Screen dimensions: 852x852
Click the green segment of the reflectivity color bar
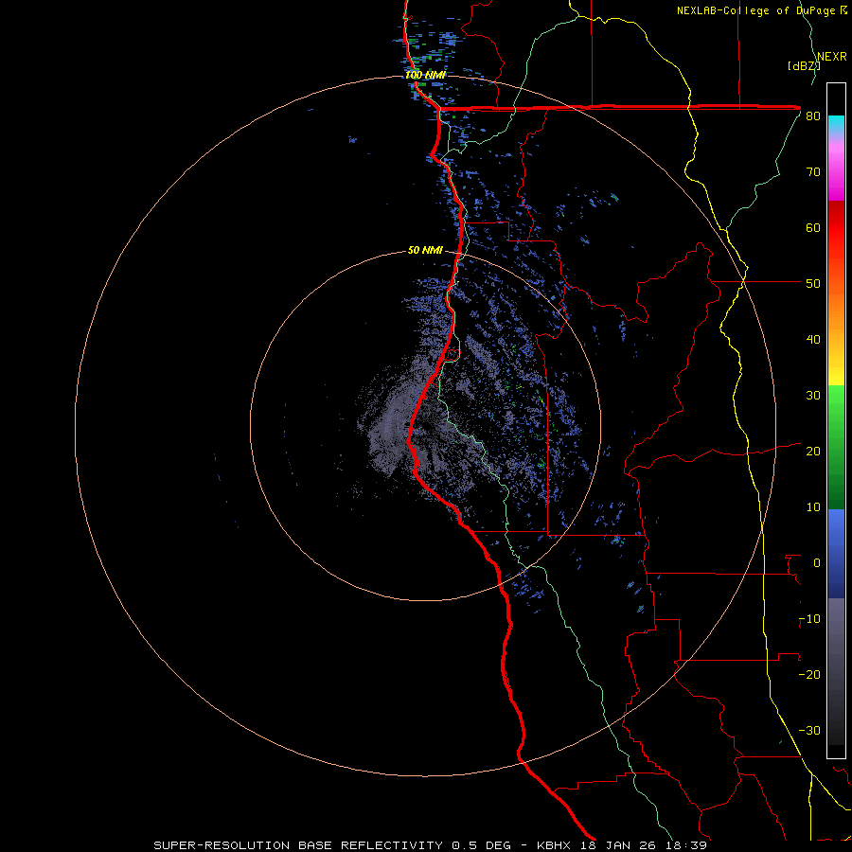tap(836, 447)
